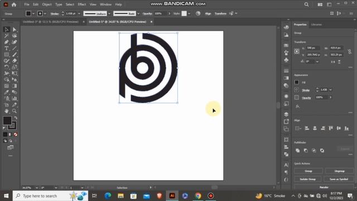The image size is (357, 201).
Task: Open the brush definition dropdown
Action: 138,13
